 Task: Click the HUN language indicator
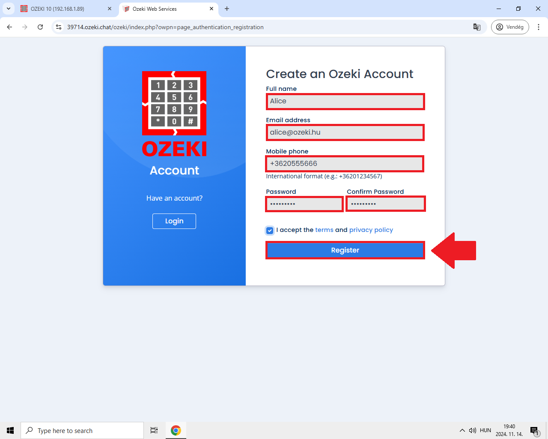click(x=485, y=430)
